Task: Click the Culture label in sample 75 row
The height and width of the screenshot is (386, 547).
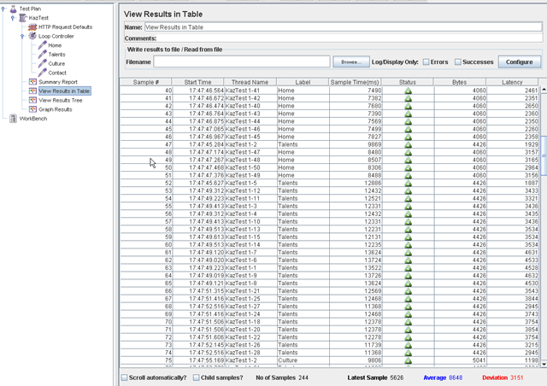Action: (x=303, y=360)
